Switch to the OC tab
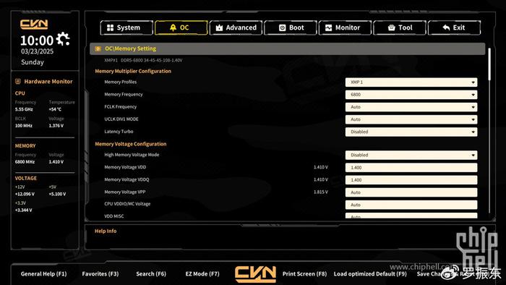506x285 pixels. pos(181,27)
